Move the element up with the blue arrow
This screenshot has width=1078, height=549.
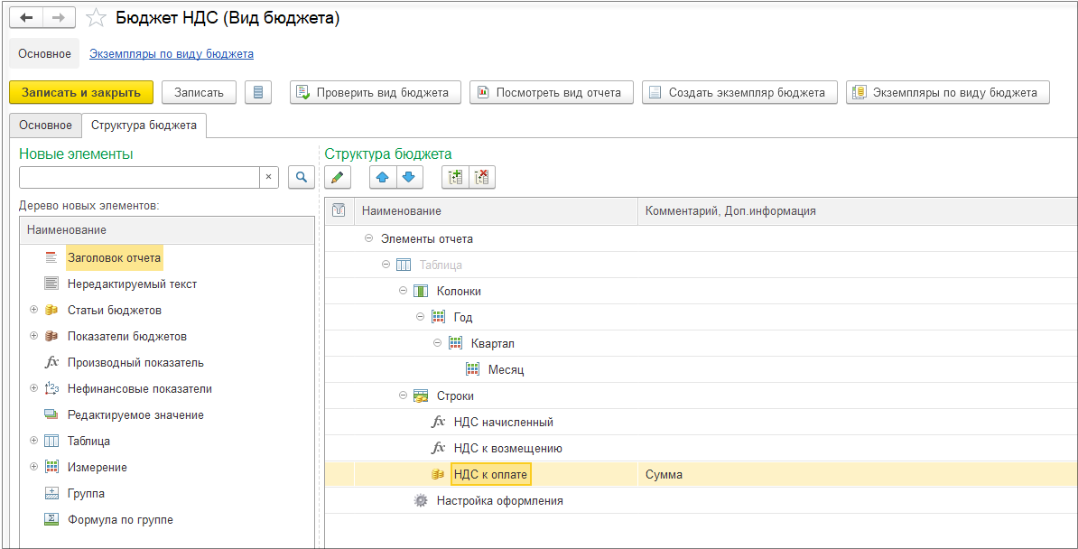pyautogui.click(x=383, y=178)
